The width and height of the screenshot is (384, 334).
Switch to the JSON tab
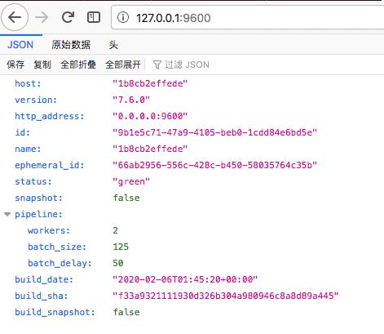[20, 45]
